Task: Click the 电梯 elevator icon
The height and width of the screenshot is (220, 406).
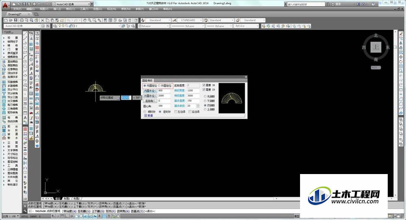Action: (4, 118)
